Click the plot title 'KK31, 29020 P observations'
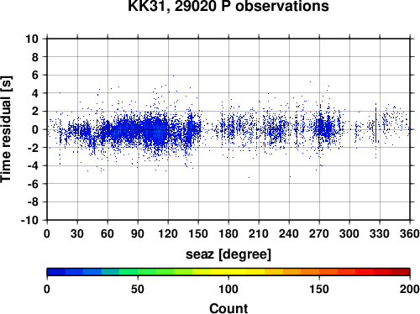Screen dimensions: 420x314 click(x=228, y=6)
